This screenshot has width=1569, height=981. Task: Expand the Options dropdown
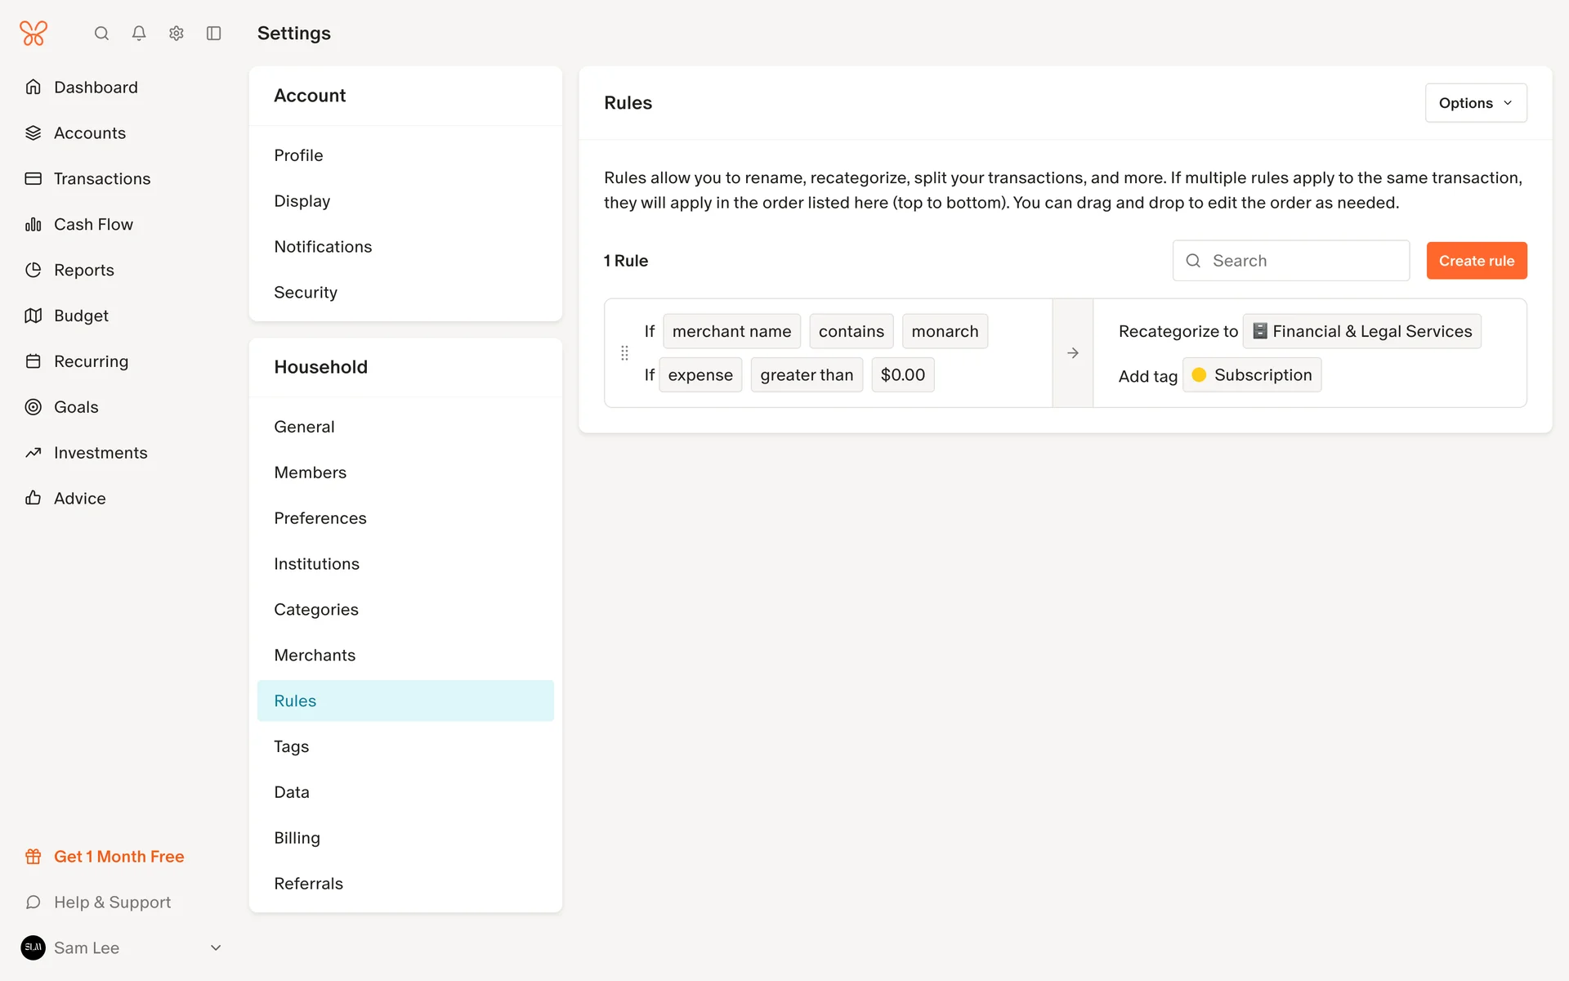click(1475, 103)
